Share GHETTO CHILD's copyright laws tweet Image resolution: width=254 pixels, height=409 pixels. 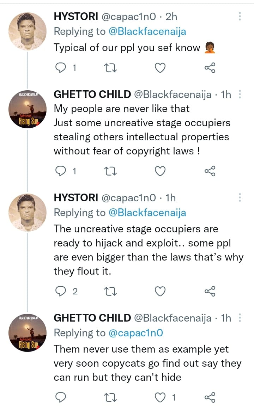(210, 171)
